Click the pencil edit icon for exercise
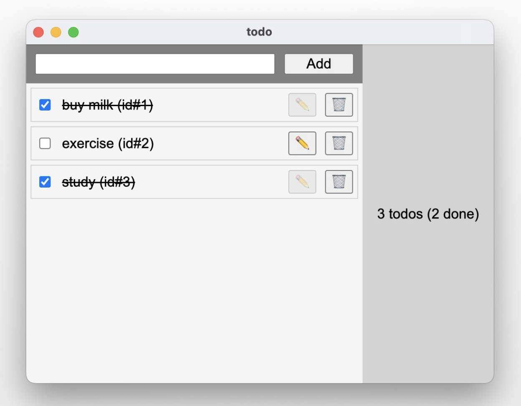Screen dimensions: 521x406 tap(302, 143)
